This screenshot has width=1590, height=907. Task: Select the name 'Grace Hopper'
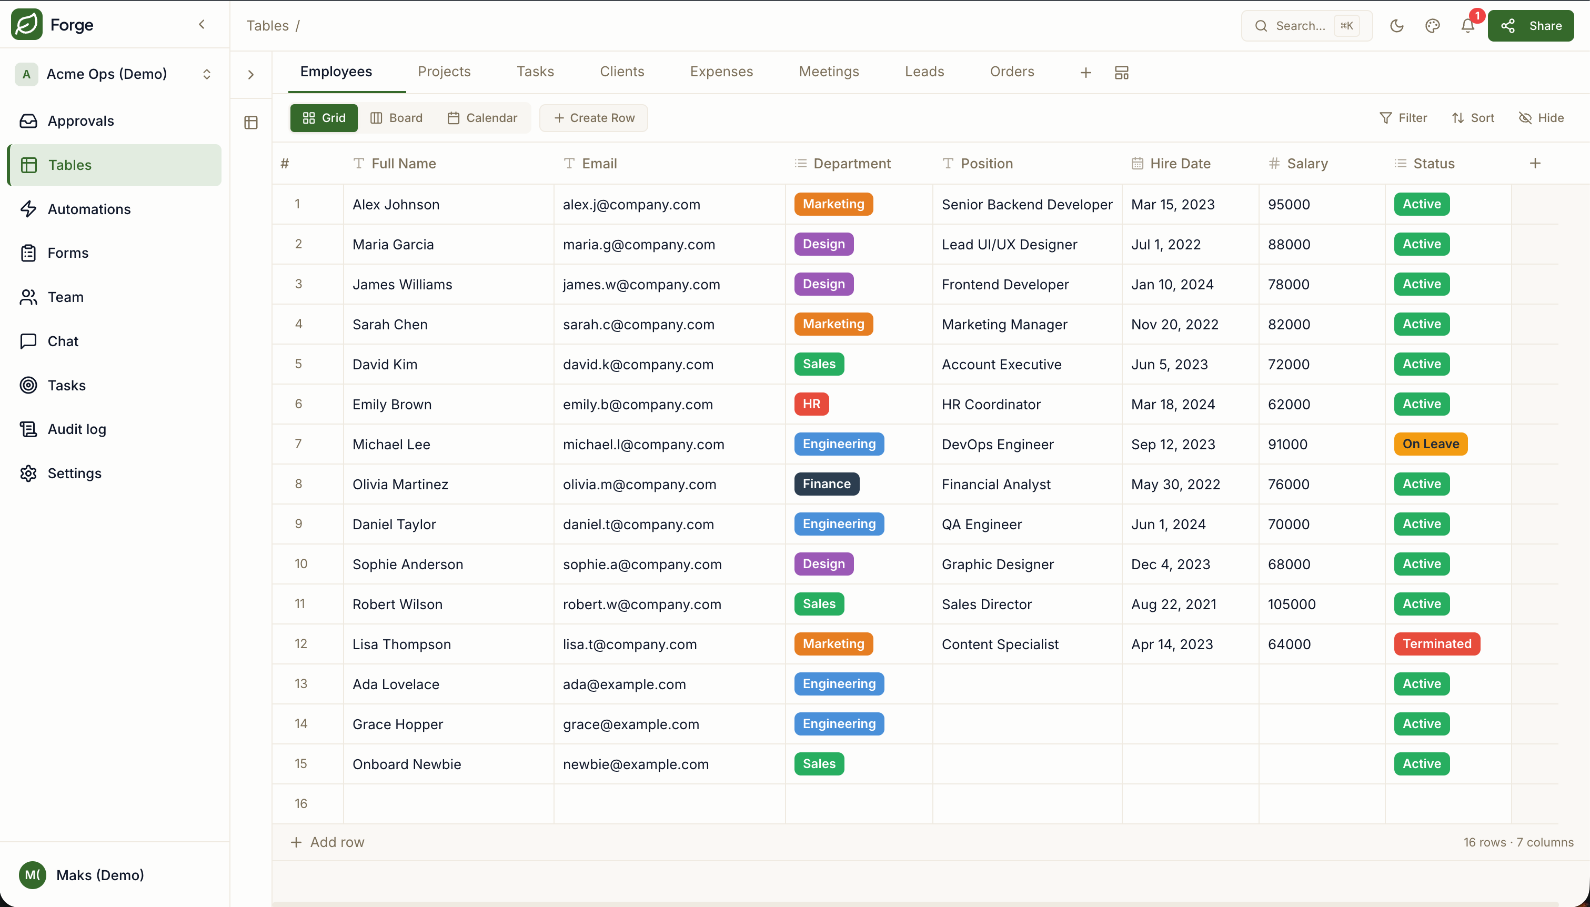coord(397,724)
